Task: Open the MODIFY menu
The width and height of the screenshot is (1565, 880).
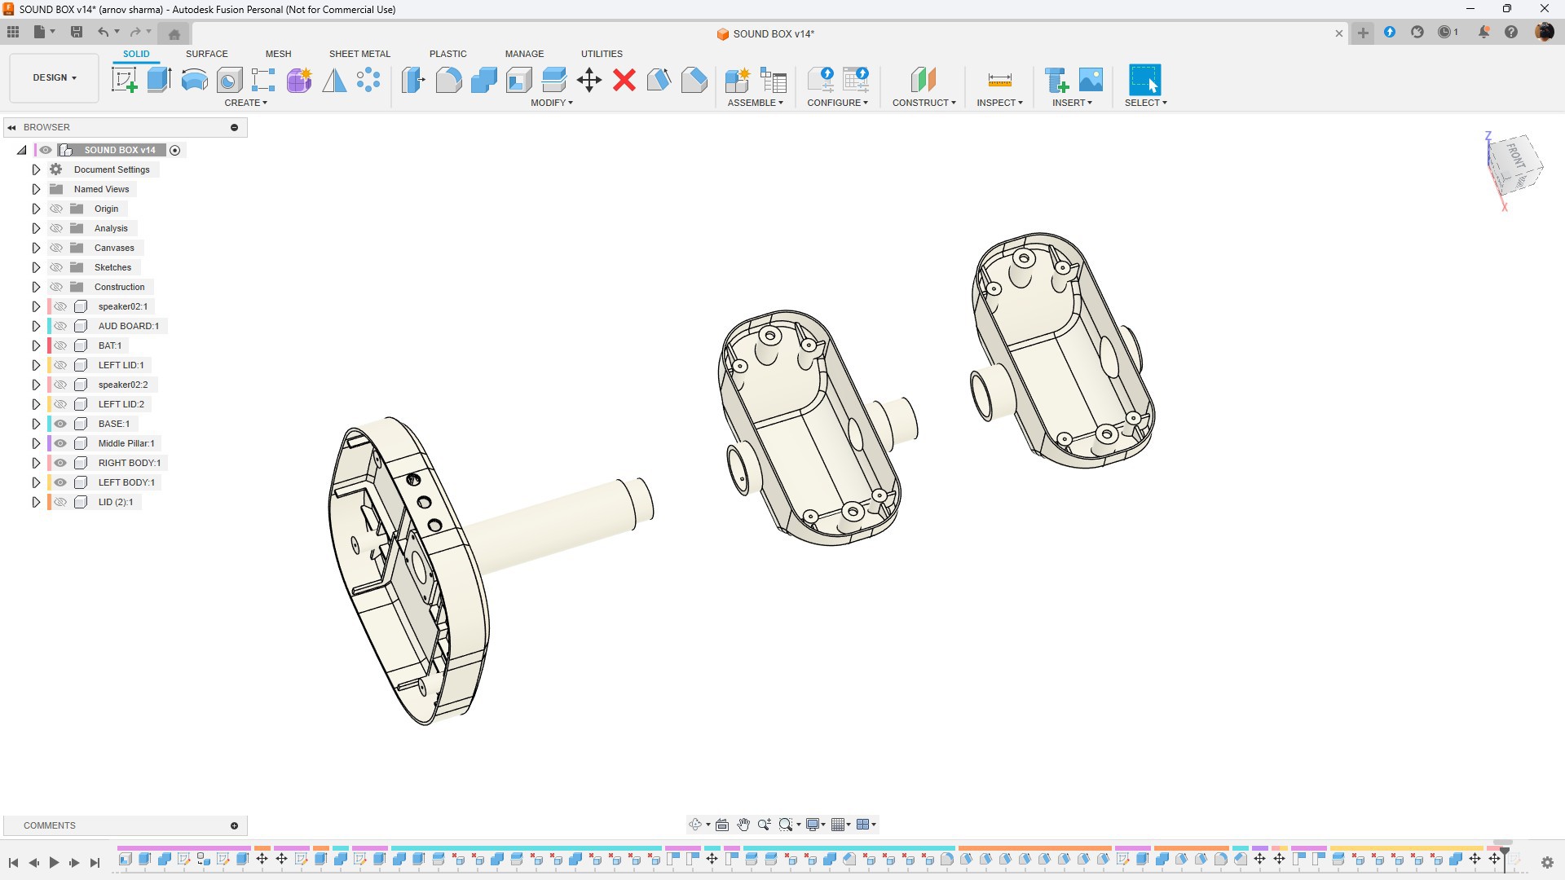Action: point(551,103)
